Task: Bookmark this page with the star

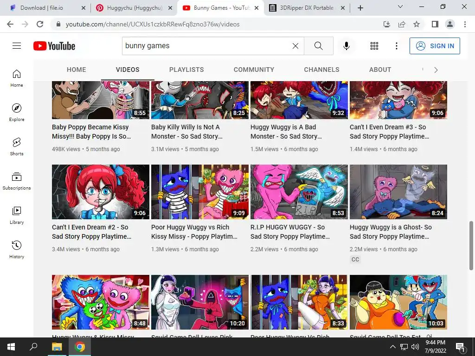Action: pos(417,24)
